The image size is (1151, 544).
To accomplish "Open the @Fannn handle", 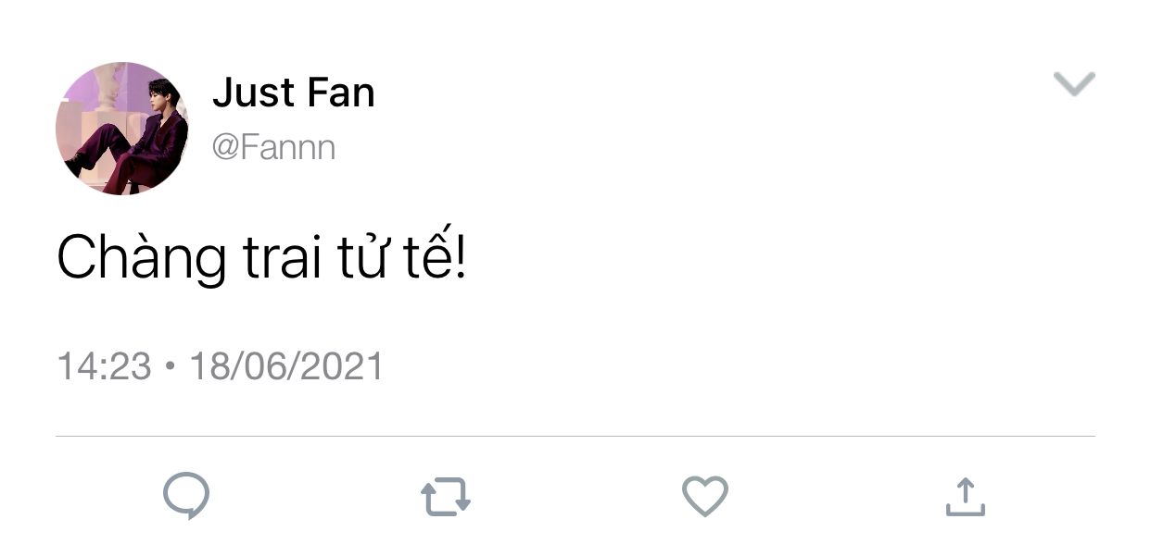I will click(274, 147).
